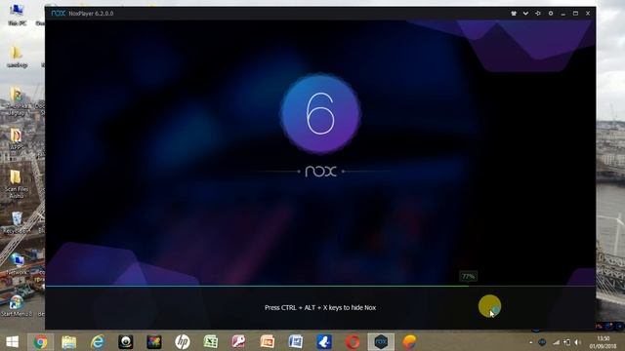Click the CTRL + ALT + X hint text
Image resolution: width=625 pixels, height=351 pixels.
(320, 308)
